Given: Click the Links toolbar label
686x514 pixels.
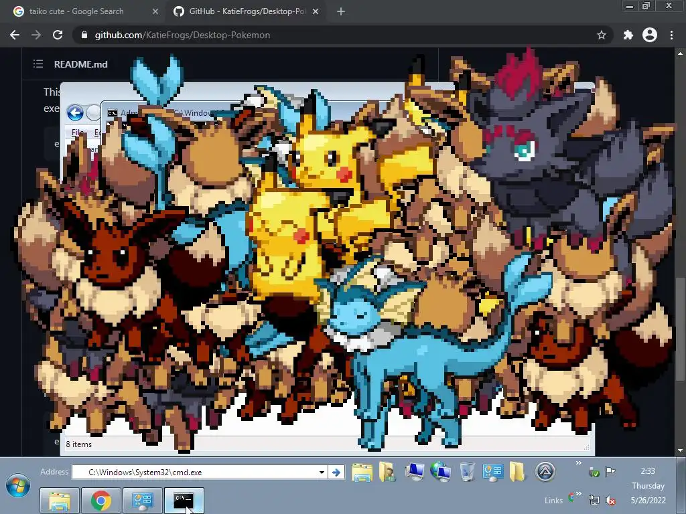Looking at the screenshot, I should 553,501.
